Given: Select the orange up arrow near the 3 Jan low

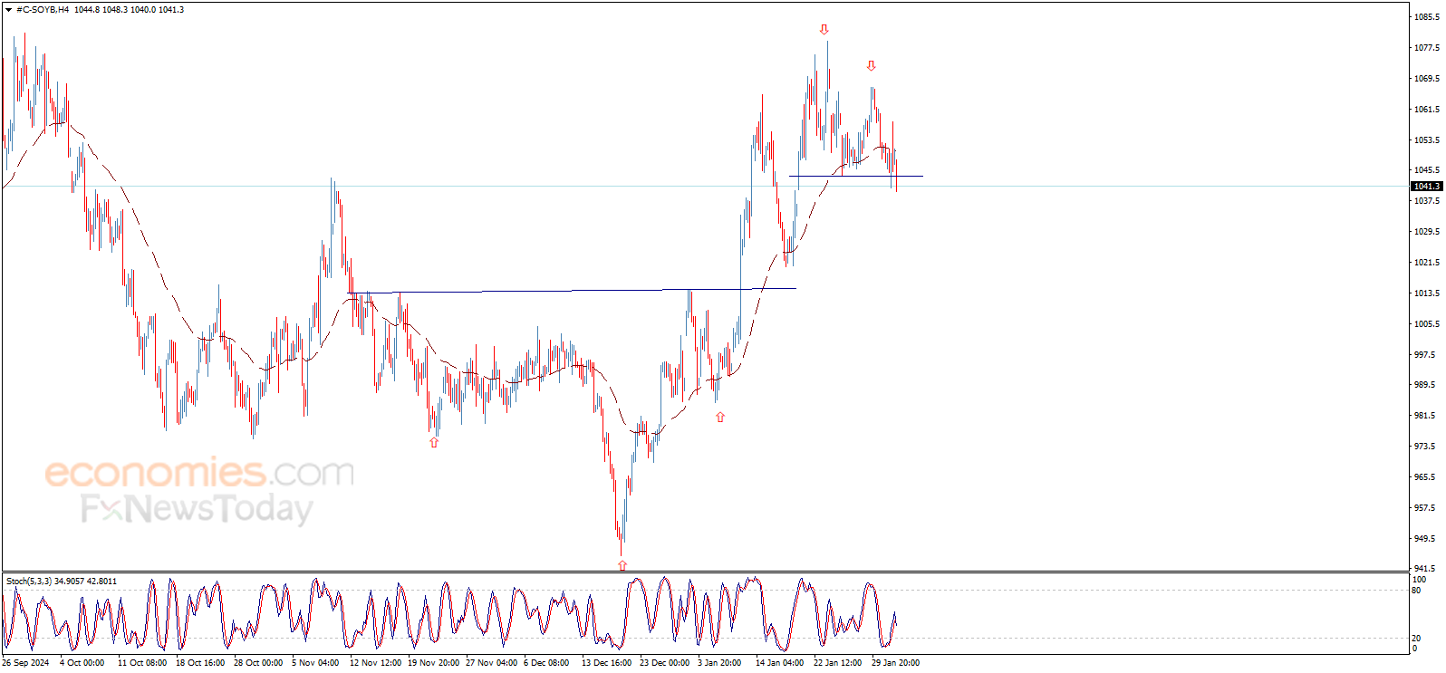Looking at the screenshot, I should click(720, 417).
